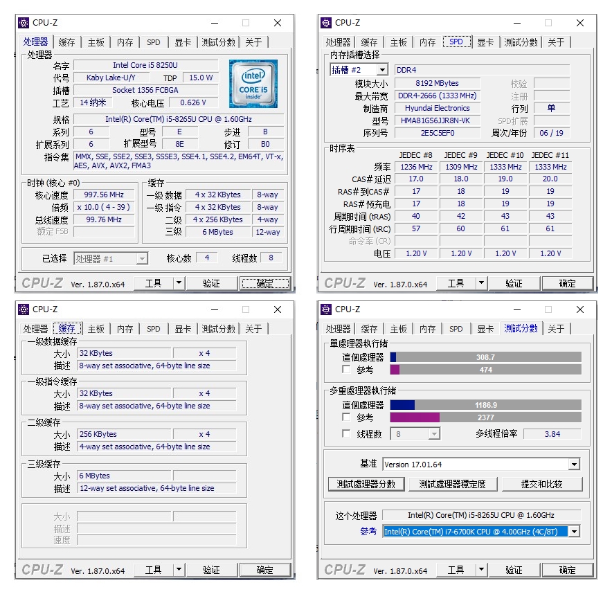This screenshot has height=594, width=612.
Task: Click the CPU-Z app icon in the processor window title bar
Action: point(24,23)
